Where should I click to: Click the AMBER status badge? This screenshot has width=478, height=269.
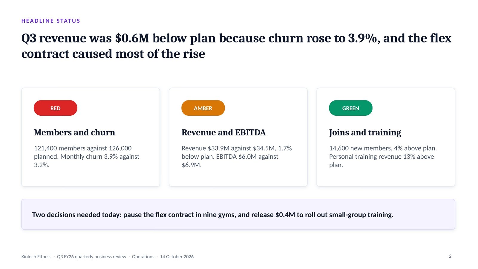tap(203, 108)
